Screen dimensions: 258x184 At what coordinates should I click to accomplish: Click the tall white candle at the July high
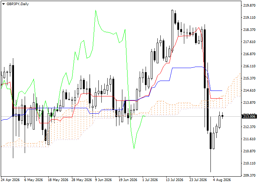172,31
